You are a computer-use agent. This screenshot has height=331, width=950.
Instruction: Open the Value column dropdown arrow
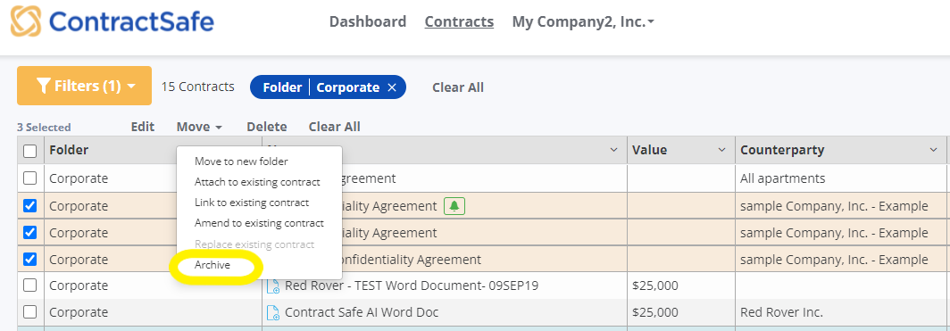[x=721, y=150]
